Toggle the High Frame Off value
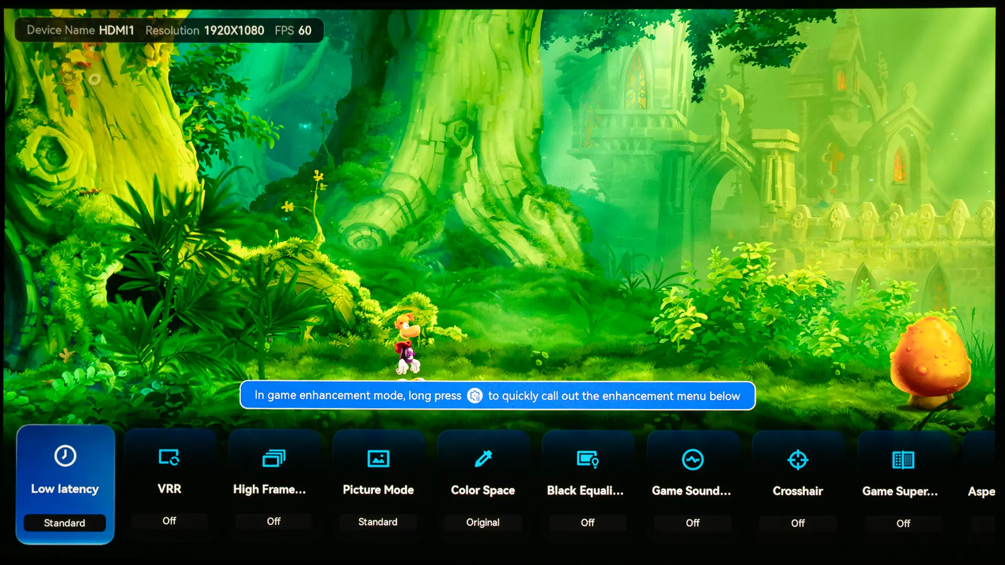 coord(274,522)
